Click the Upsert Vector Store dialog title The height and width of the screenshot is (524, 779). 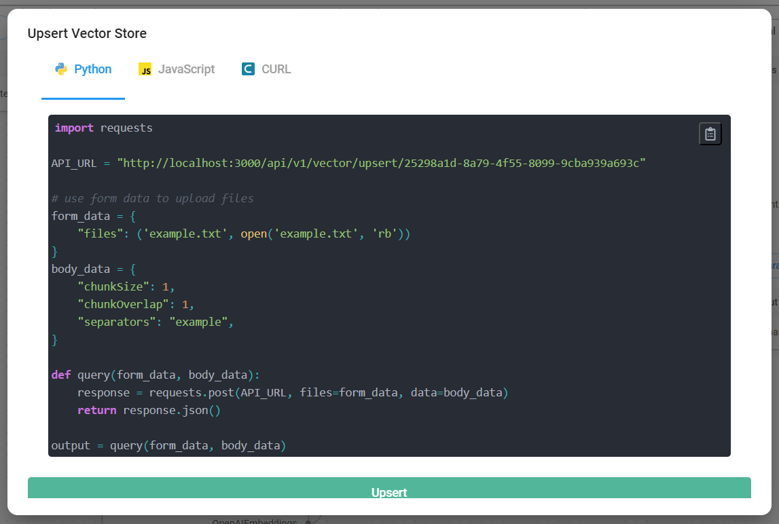pyautogui.click(x=87, y=33)
